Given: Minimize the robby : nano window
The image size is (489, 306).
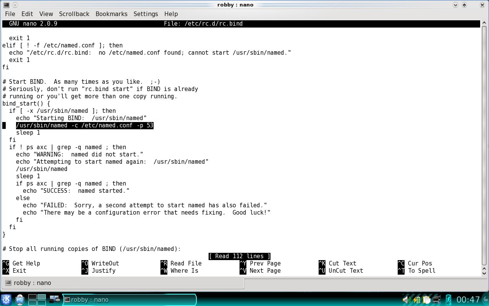Looking at the screenshot, I should coord(455,5).
